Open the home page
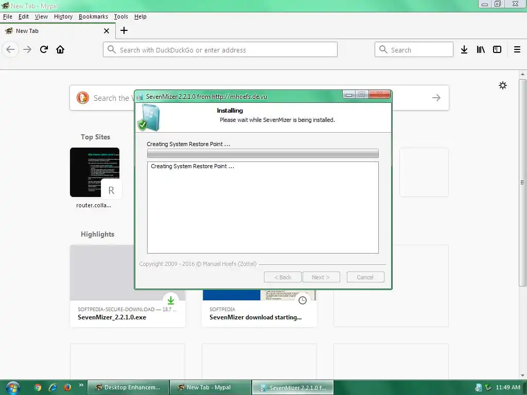527x395 pixels. pyautogui.click(x=60, y=50)
